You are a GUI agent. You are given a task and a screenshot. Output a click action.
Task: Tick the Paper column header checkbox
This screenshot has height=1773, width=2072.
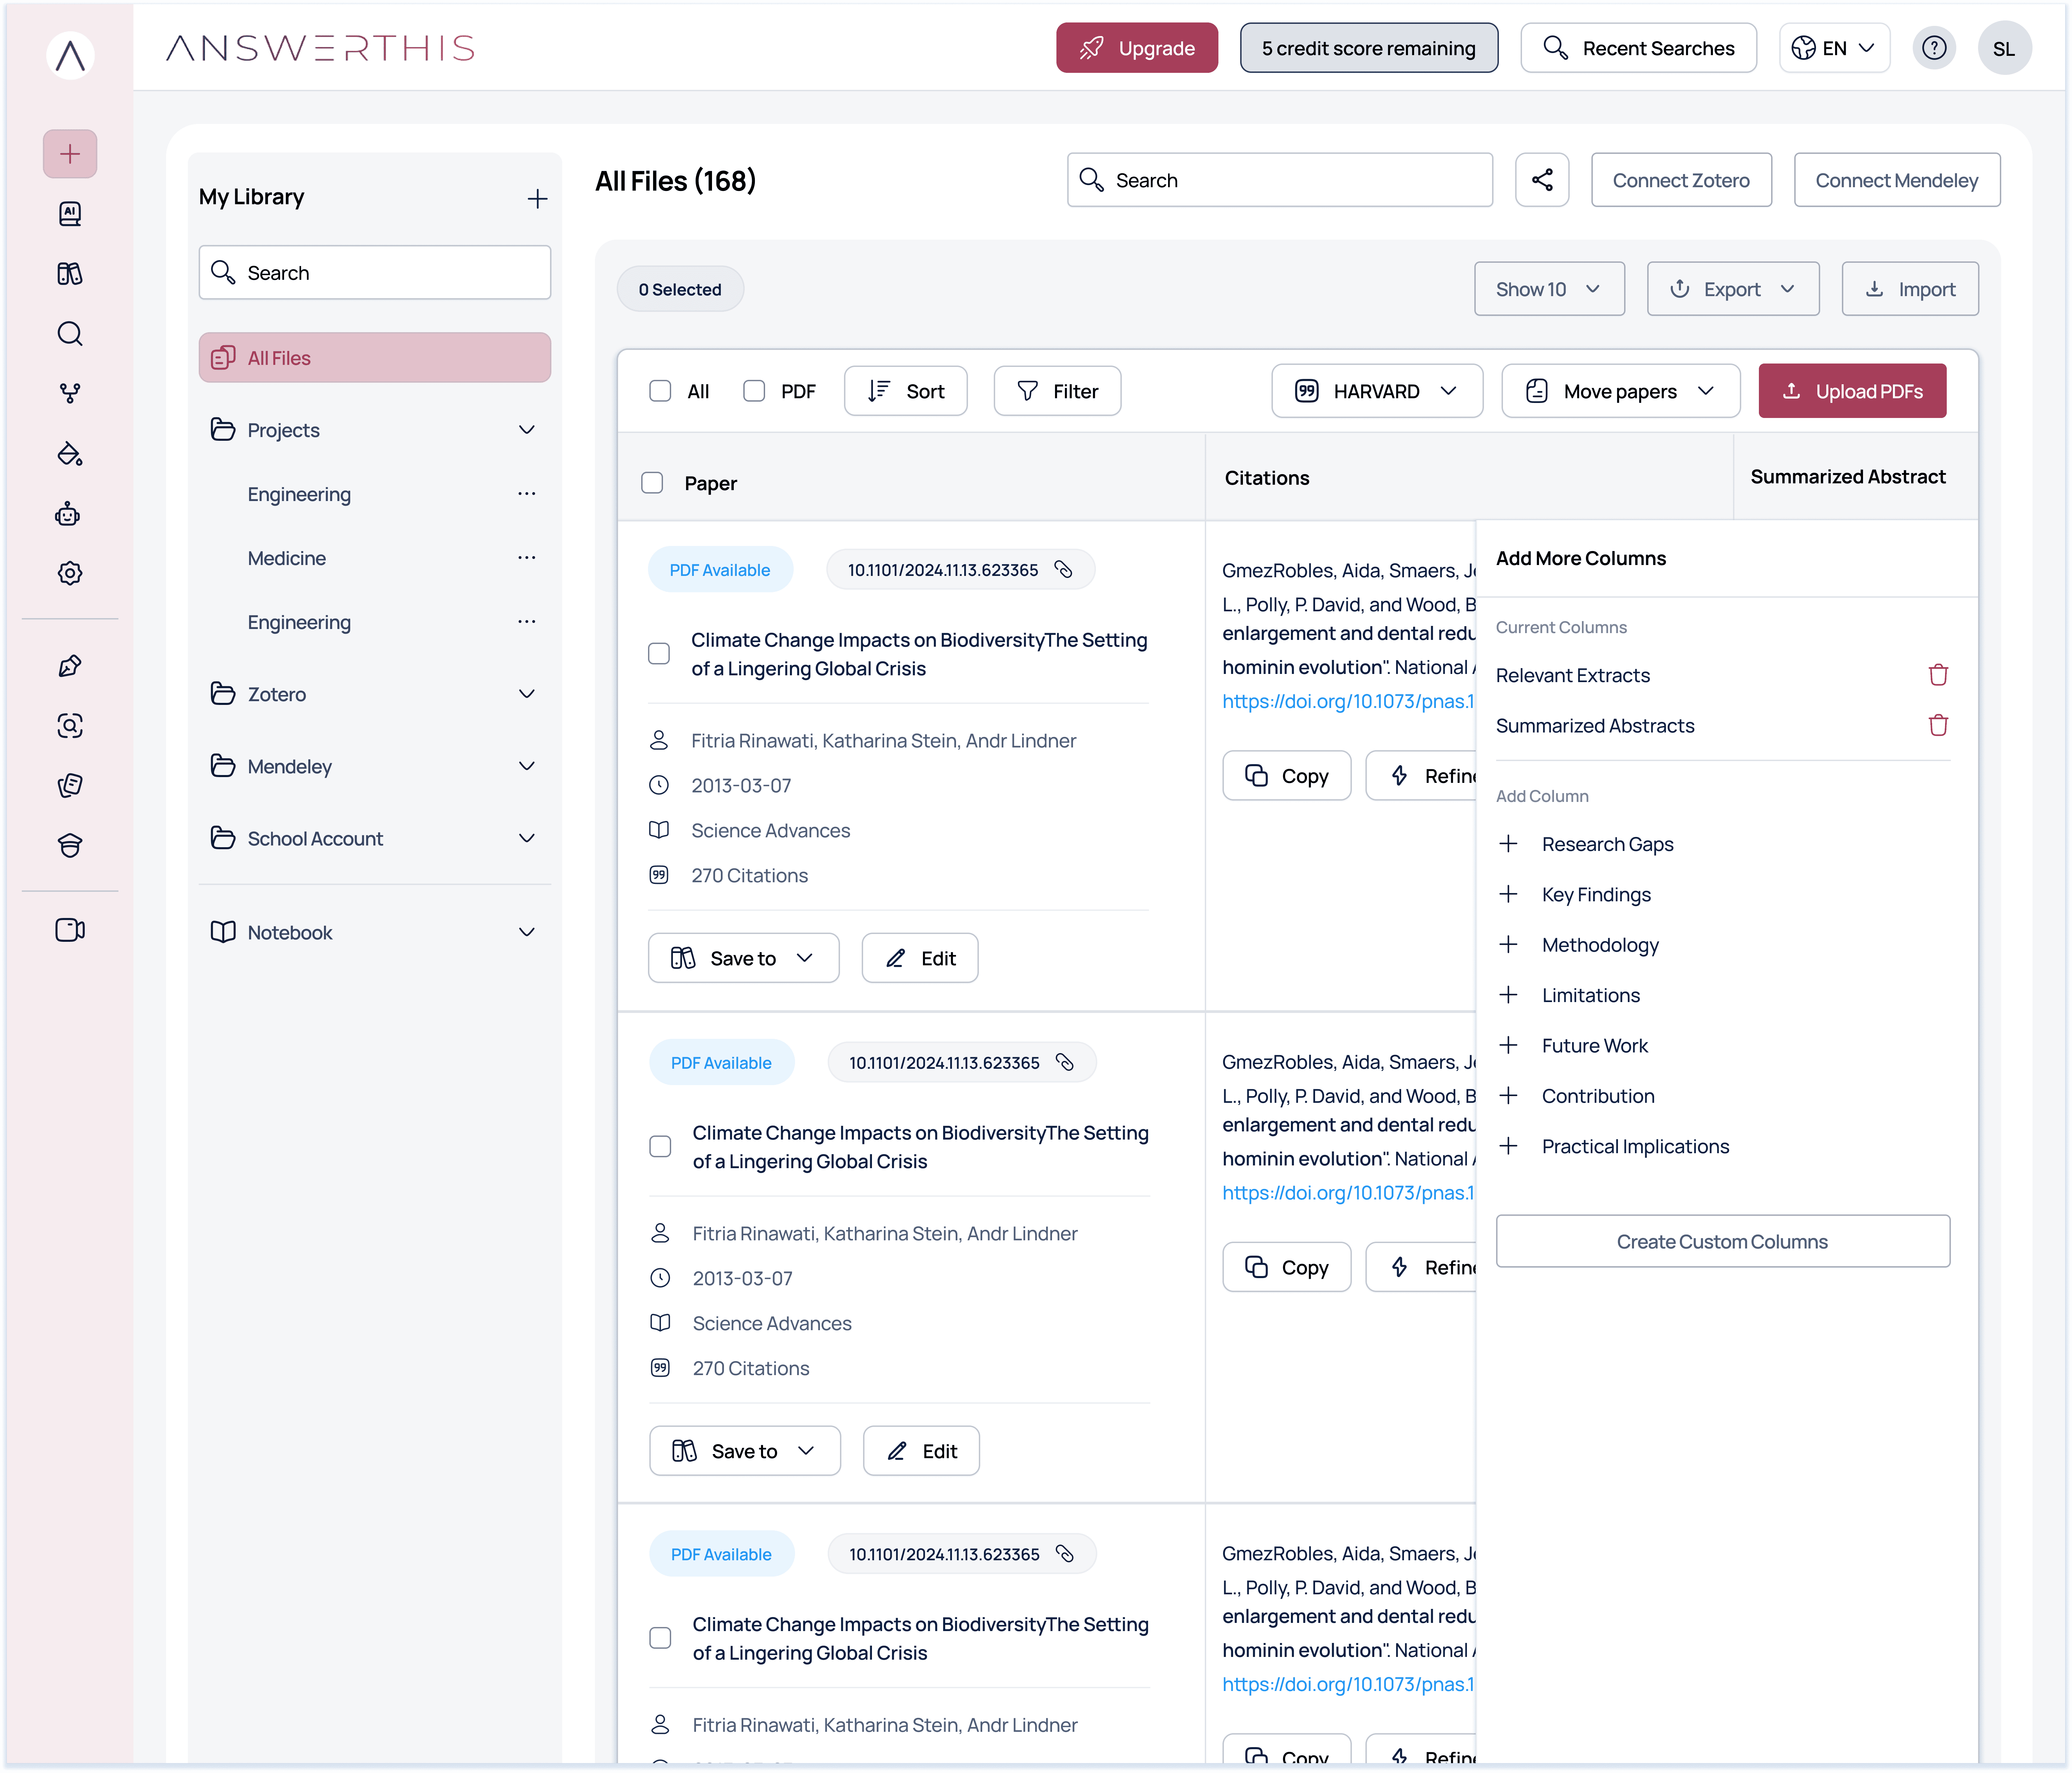[652, 483]
